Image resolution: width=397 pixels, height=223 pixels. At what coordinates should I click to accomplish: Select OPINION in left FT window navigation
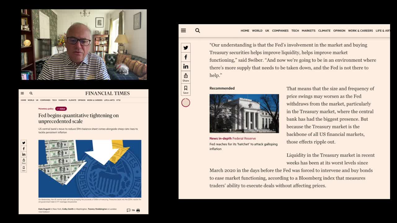82,100
